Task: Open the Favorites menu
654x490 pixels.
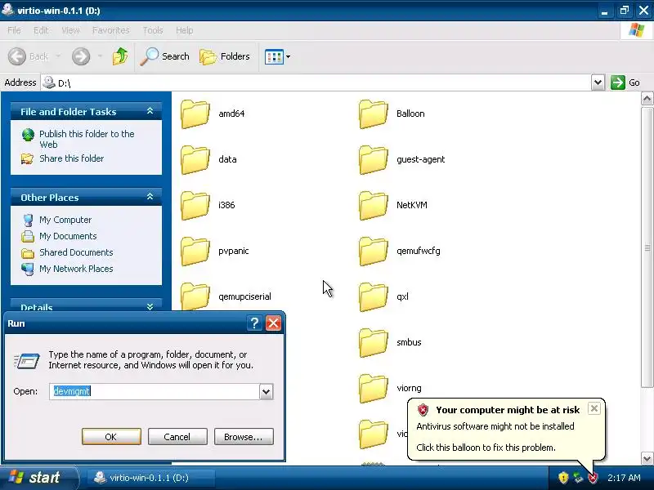Action: click(111, 30)
